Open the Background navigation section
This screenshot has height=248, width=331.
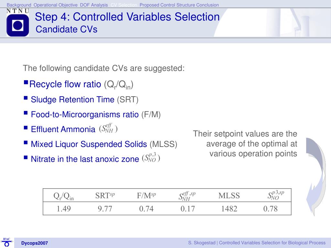click(19, 5)
